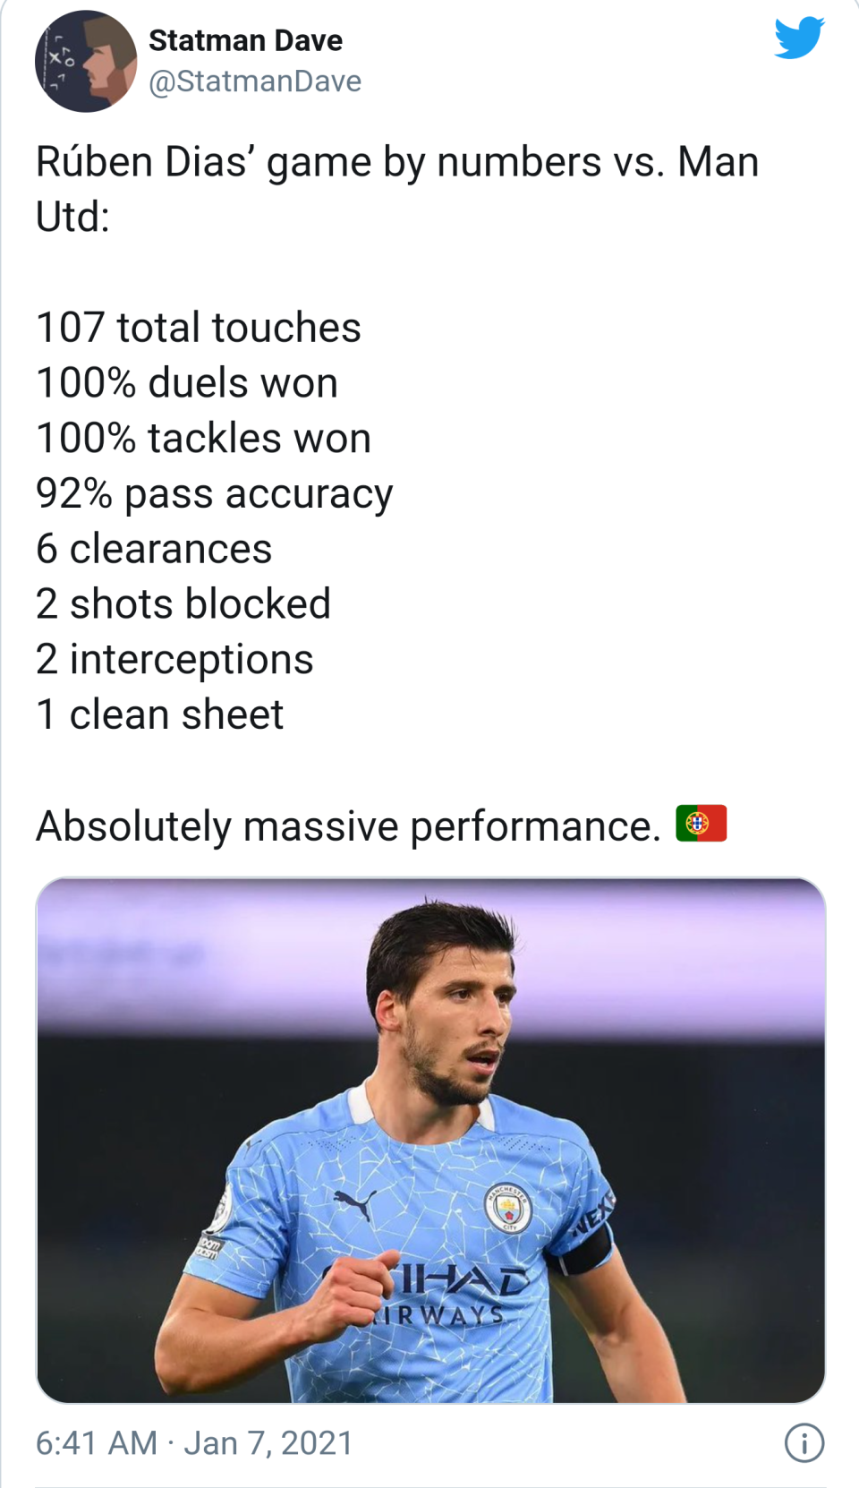The width and height of the screenshot is (859, 1488).
Task: Open the Statman Dave display name
Action: coord(245,40)
